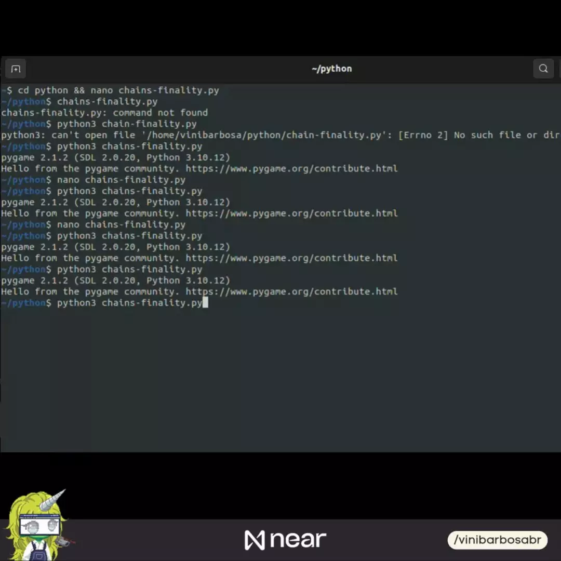561x561 pixels.
Task: Click the last 'pygame 2.1.2 (SDL 2.0.20' line
Action: [x=115, y=280]
